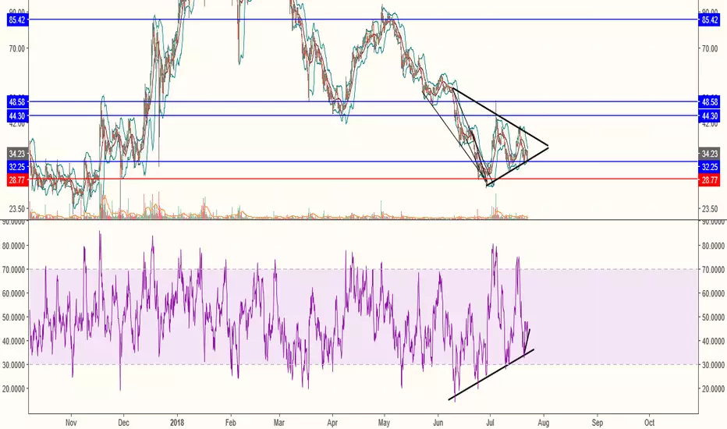Click the 70.0000 RSI tick on left scale
The image size is (727, 429).
[13, 269]
